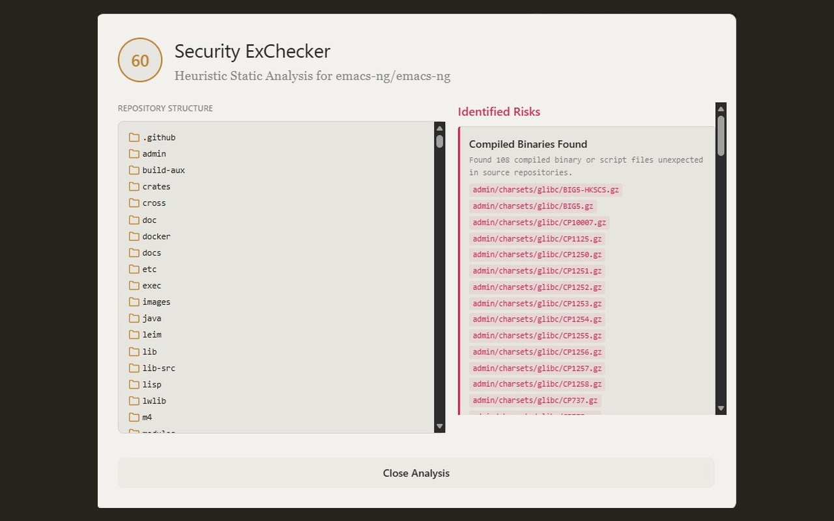Click the CP737.gz file path tag

(535, 401)
